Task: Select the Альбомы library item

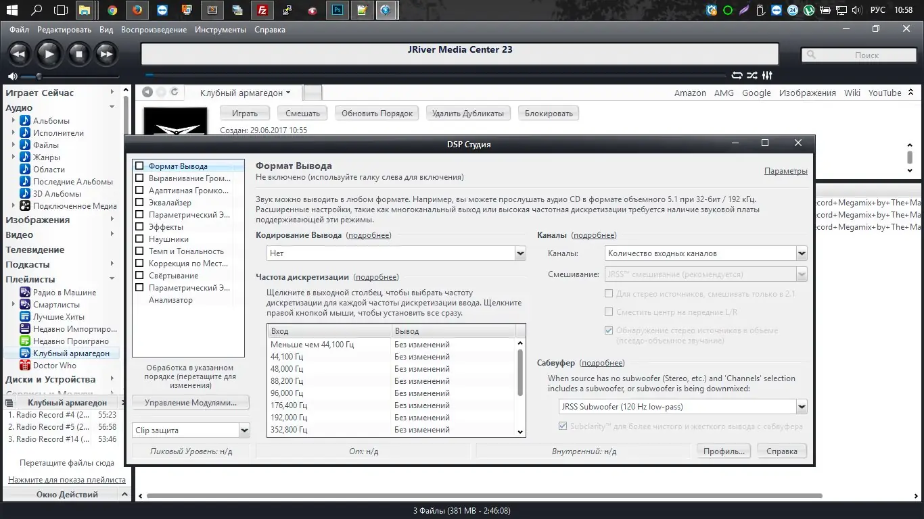Action: (51, 121)
